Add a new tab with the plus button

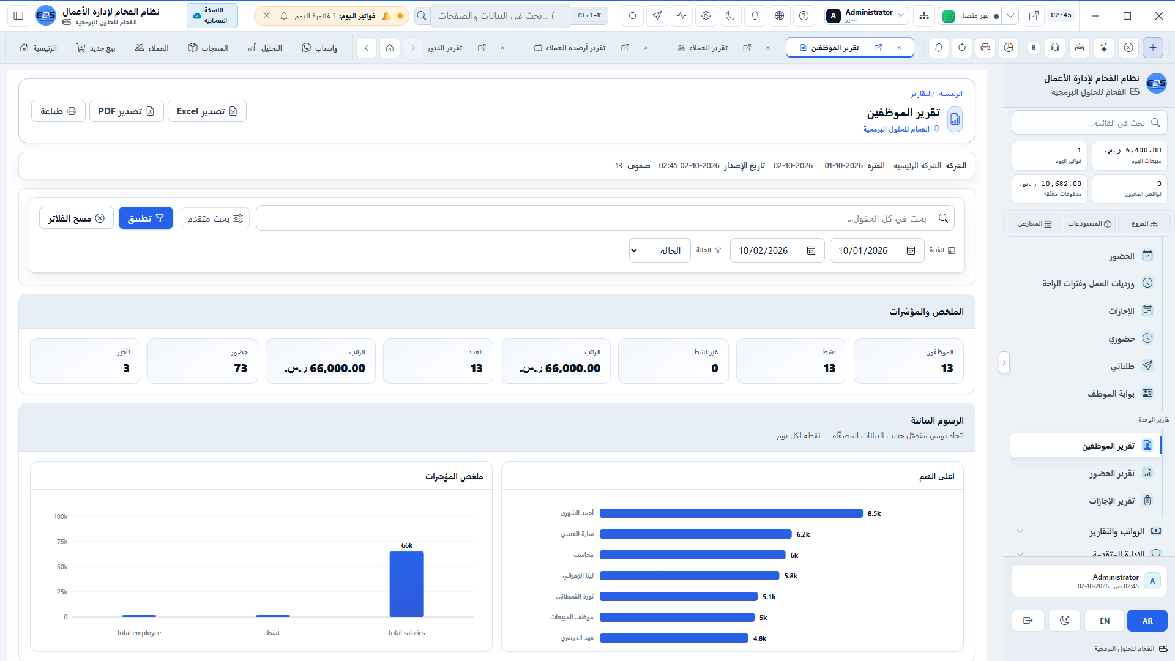[1153, 48]
